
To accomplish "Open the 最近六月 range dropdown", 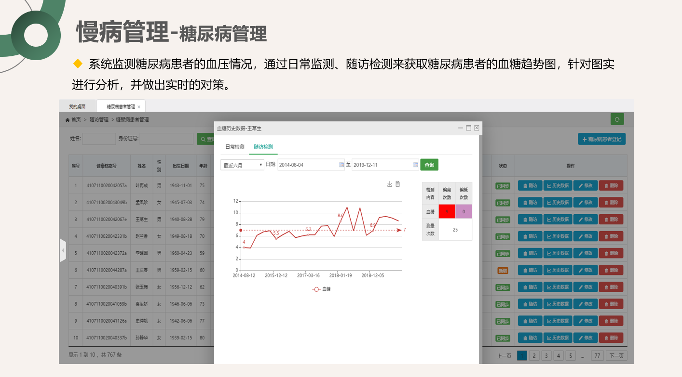I will pyautogui.click(x=242, y=165).
